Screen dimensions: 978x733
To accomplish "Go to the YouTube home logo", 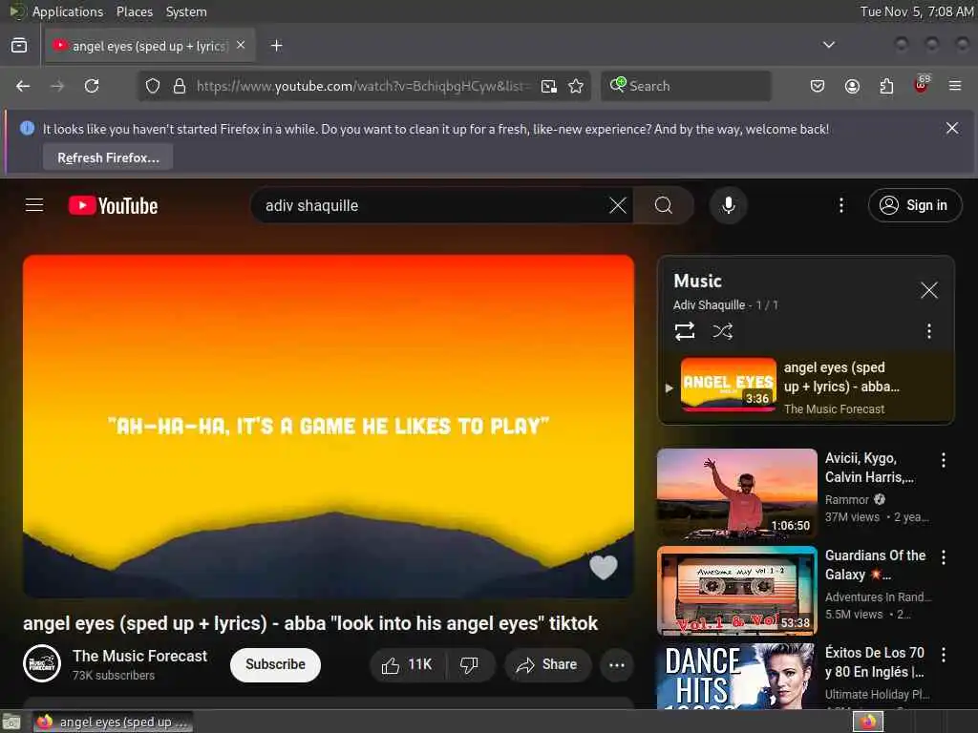I will (x=113, y=206).
